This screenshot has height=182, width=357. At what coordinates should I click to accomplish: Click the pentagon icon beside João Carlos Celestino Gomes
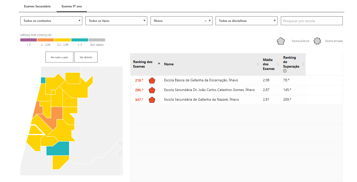click(x=152, y=90)
